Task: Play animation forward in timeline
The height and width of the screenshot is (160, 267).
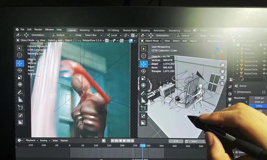Action: [124, 140]
